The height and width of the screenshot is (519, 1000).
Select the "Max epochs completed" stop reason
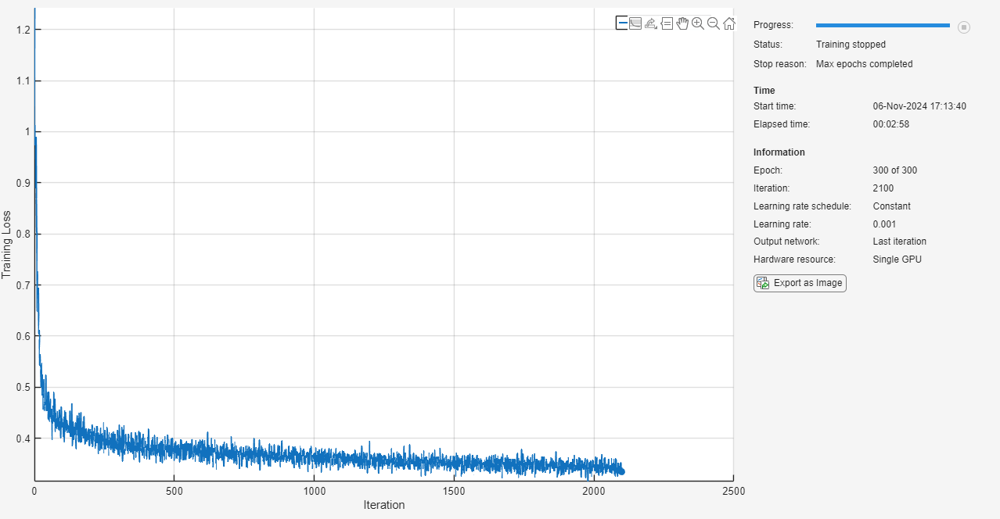pos(864,64)
